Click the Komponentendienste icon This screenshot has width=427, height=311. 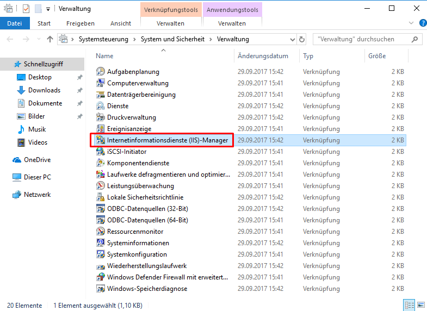pos(101,163)
